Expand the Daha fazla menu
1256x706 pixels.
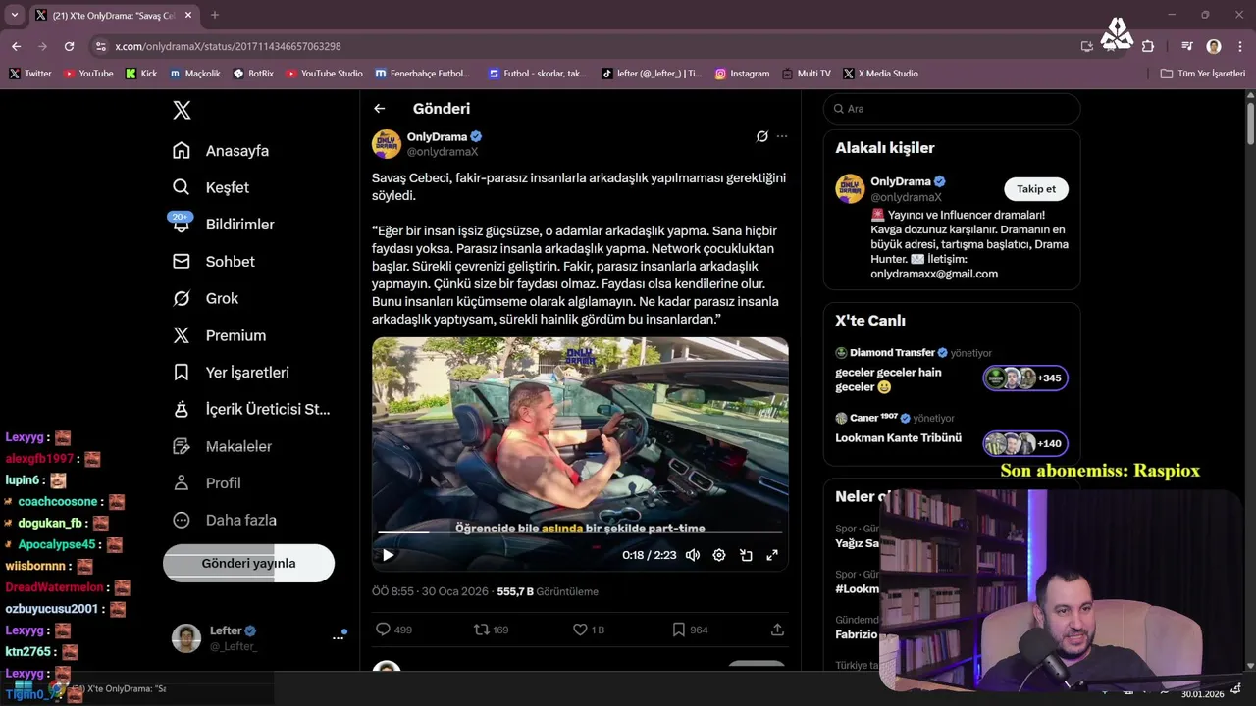pyautogui.click(x=225, y=520)
